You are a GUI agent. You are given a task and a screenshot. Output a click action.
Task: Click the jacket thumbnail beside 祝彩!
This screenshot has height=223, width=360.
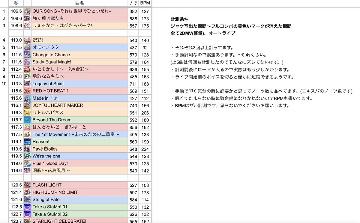(x=27, y=40)
